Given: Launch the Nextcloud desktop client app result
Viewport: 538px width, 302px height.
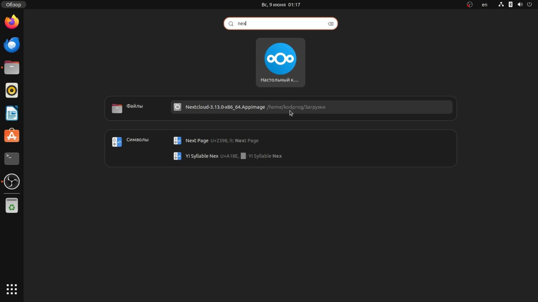Looking at the screenshot, I should (280, 62).
